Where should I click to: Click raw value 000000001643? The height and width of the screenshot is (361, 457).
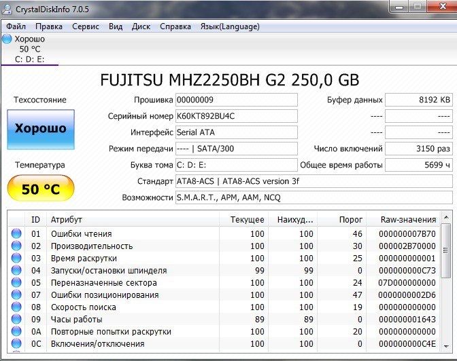[407, 320]
